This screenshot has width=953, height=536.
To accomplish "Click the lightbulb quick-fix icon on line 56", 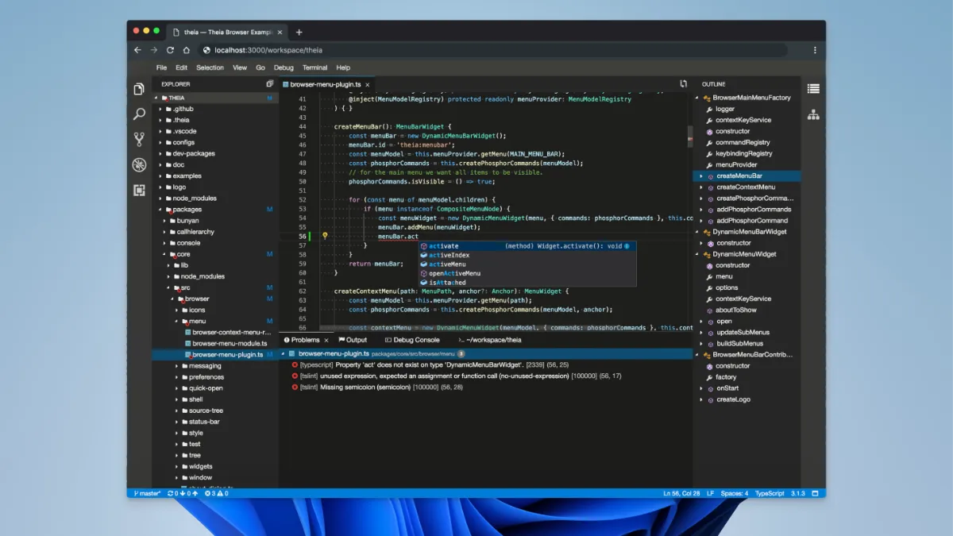I will 325,237.
